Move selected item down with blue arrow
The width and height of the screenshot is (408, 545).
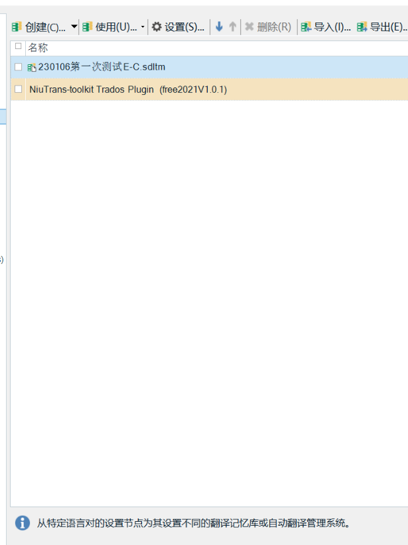(x=219, y=27)
